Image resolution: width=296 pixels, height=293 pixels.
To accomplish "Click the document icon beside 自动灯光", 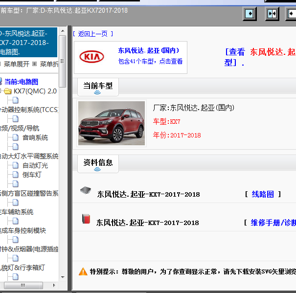I will click(x=16, y=165).
